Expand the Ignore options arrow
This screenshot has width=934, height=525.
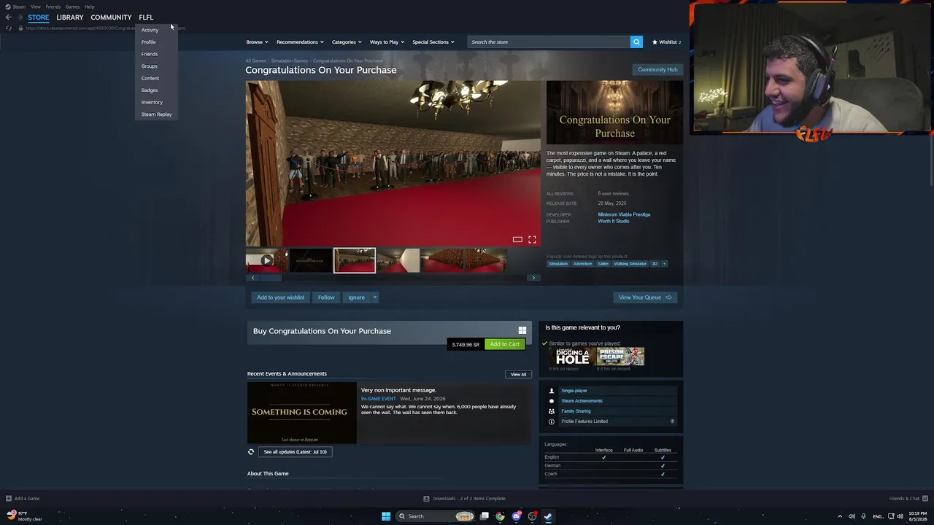(374, 297)
